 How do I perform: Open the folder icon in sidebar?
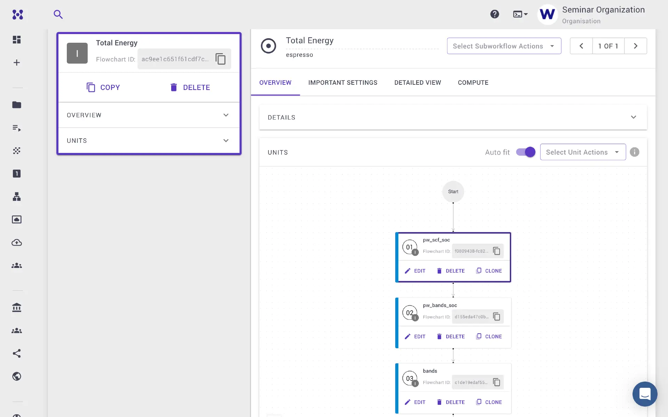click(x=17, y=105)
